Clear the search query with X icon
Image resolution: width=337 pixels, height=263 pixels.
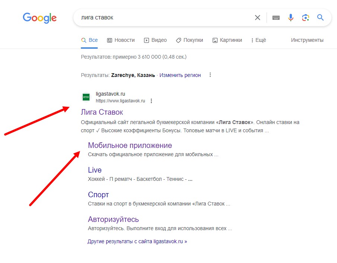point(258,18)
